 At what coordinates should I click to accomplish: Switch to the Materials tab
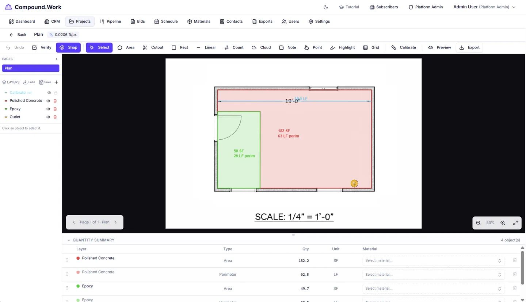point(199,22)
